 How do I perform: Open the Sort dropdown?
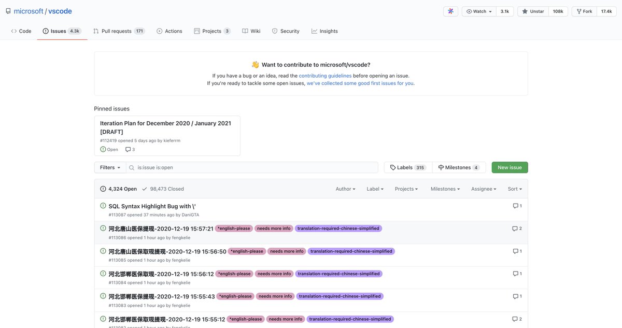tap(515, 189)
